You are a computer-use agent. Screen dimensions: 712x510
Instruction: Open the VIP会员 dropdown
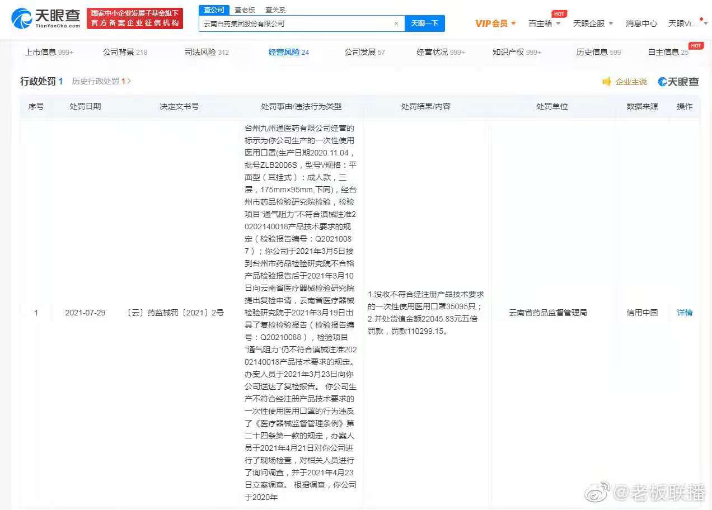coord(495,23)
